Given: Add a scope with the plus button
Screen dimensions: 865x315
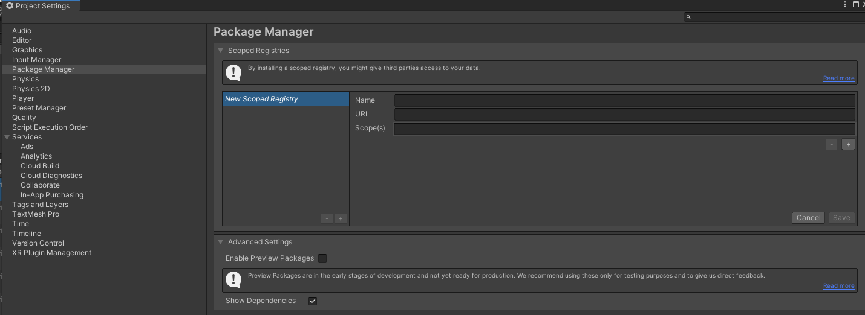Looking at the screenshot, I should point(848,144).
